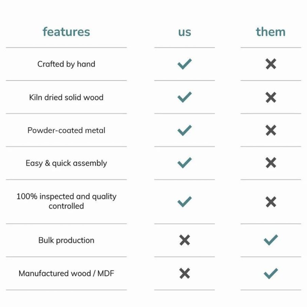Select the 'Crafted by hand' feature label

coord(66,64)
